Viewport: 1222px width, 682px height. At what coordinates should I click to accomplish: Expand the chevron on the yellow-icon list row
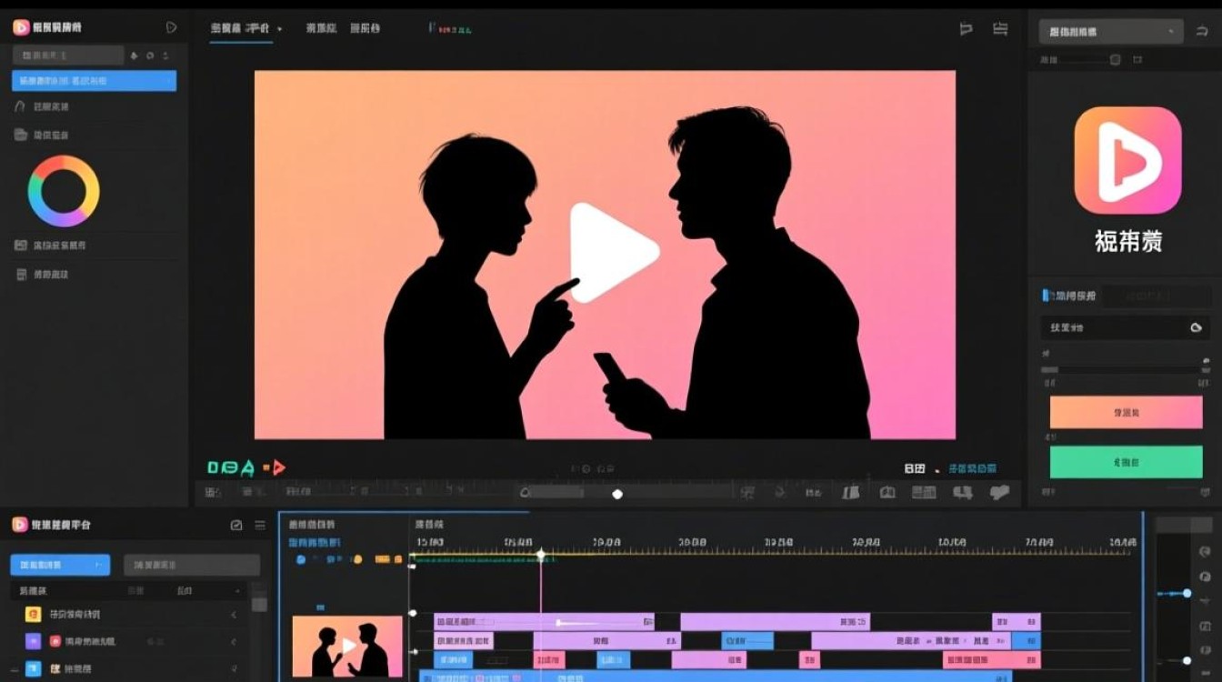click(x=234, y=615)
